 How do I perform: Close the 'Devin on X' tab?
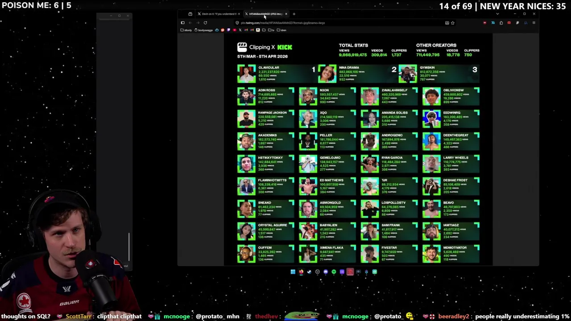pos(239,14)
